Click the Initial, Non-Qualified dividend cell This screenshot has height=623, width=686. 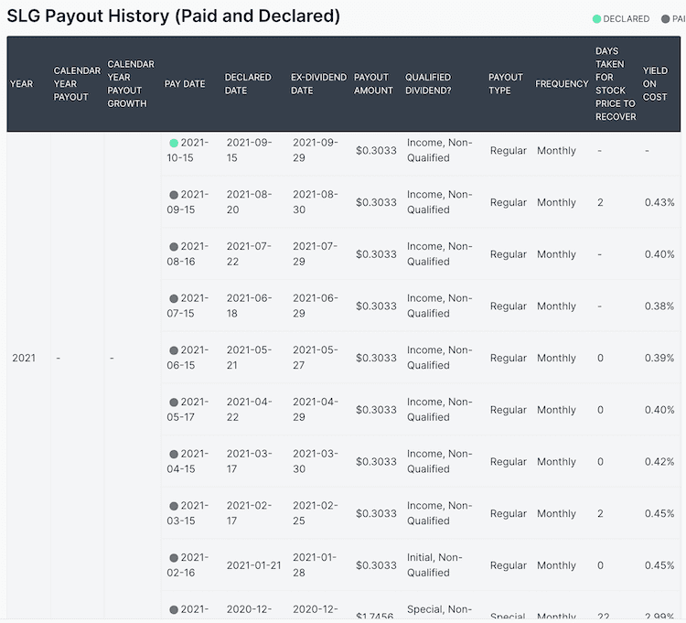[434, 564]
